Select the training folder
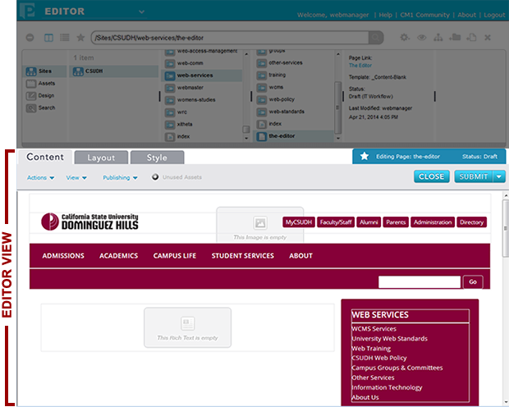Image resolution: width=509 pixels, height=407 pixels. pyautogui.click(x=272, y=75)
